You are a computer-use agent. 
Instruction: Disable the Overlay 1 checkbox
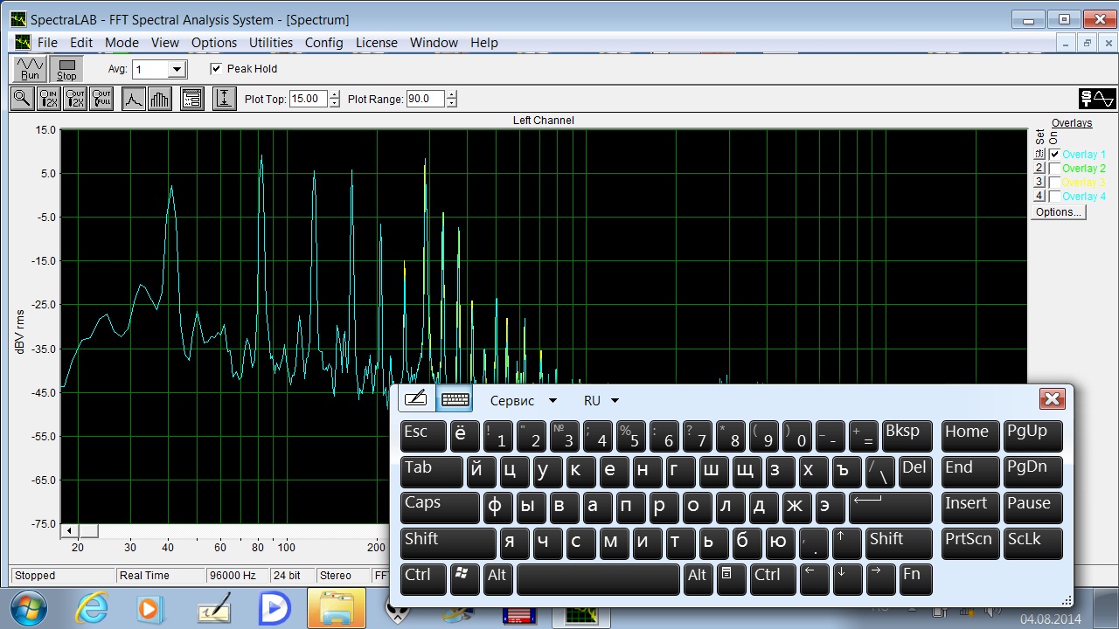[1054, 155]
